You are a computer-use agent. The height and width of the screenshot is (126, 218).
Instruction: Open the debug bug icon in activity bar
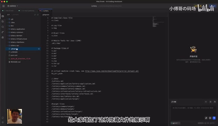point(3,37)
